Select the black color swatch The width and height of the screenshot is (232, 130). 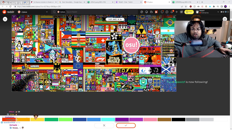tap(178, 120)
